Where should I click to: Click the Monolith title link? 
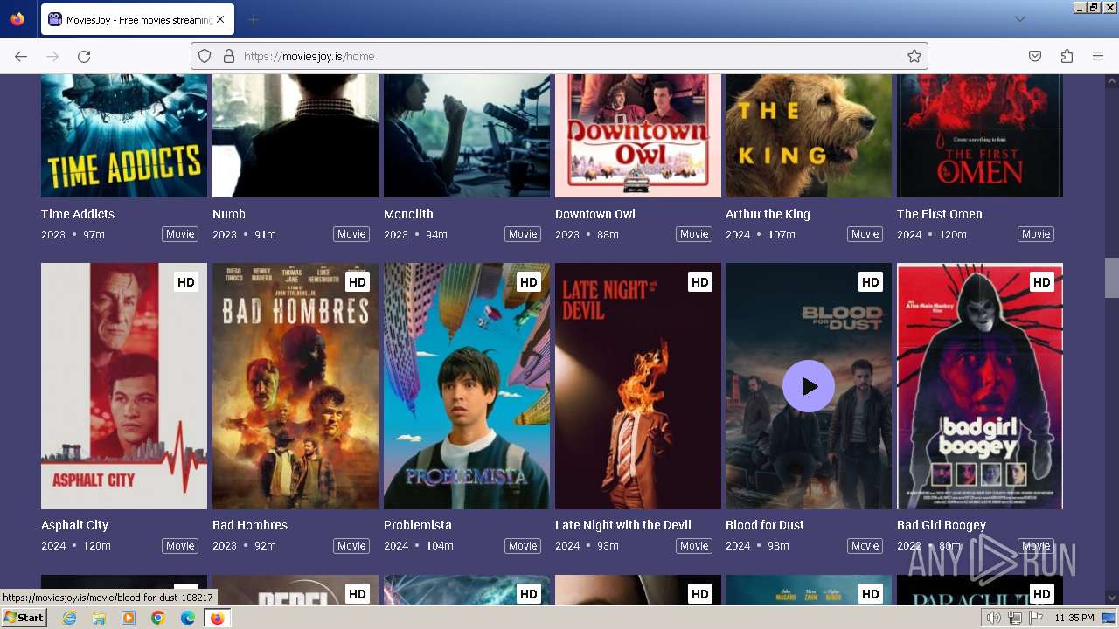(x=408, y=214)
